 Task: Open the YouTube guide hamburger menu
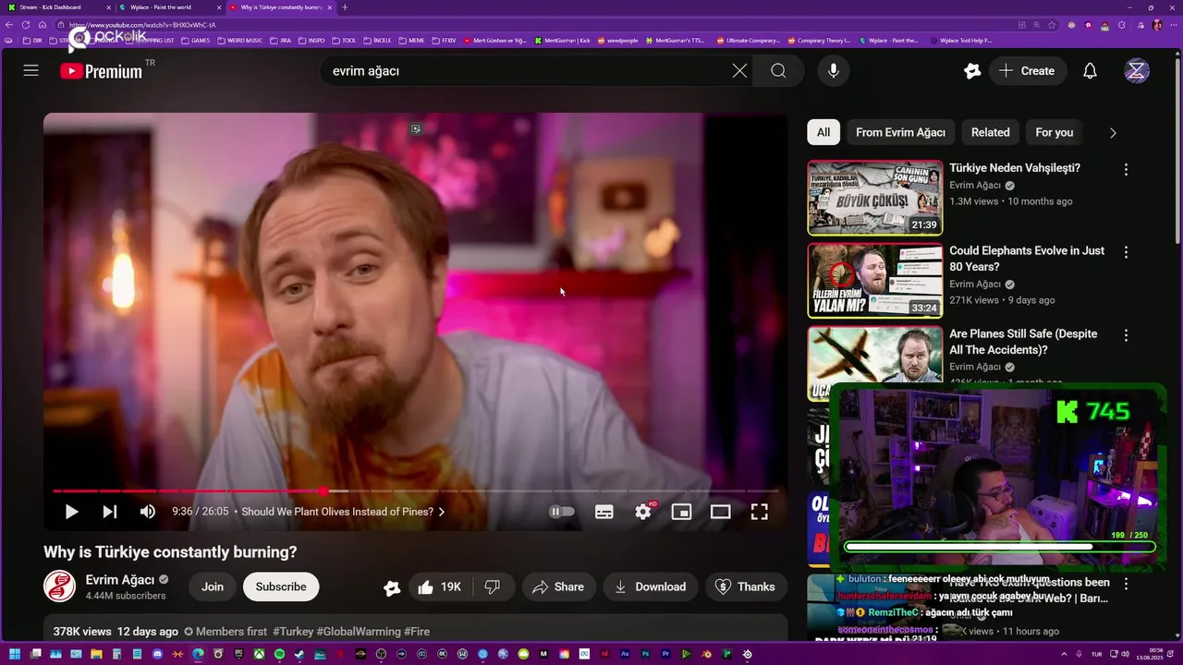pyautogui.click(x=30, y=70)
